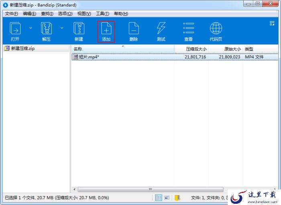The image size is (281, 205).
Task: Minimize the Bandizip window
Action: (248, 4)
